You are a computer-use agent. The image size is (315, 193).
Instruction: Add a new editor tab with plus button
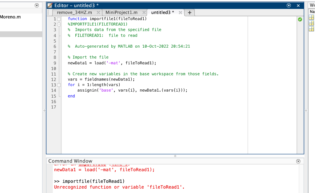(x=189, y=13)
